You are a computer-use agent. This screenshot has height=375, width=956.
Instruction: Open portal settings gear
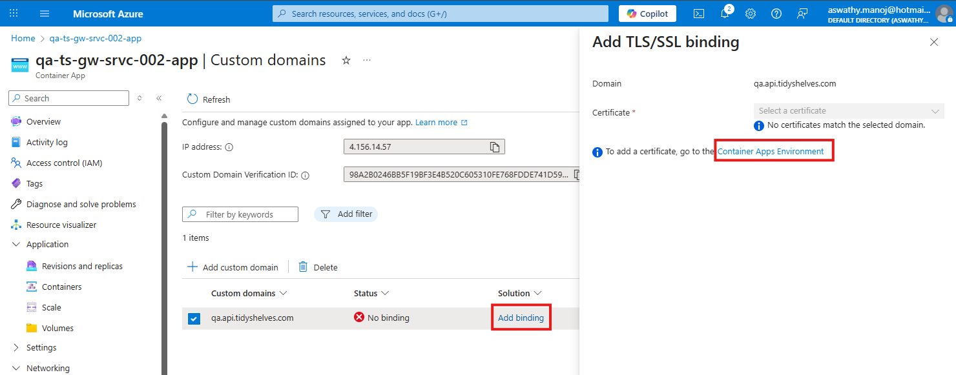[x=751, y=14]
